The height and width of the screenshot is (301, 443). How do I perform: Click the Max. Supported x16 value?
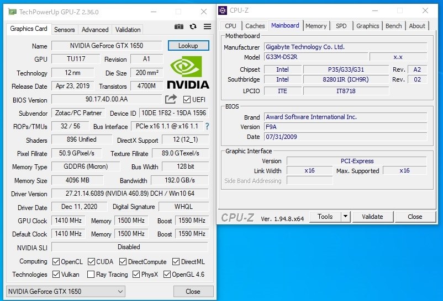pyautogui.click(x=404, y=171)
